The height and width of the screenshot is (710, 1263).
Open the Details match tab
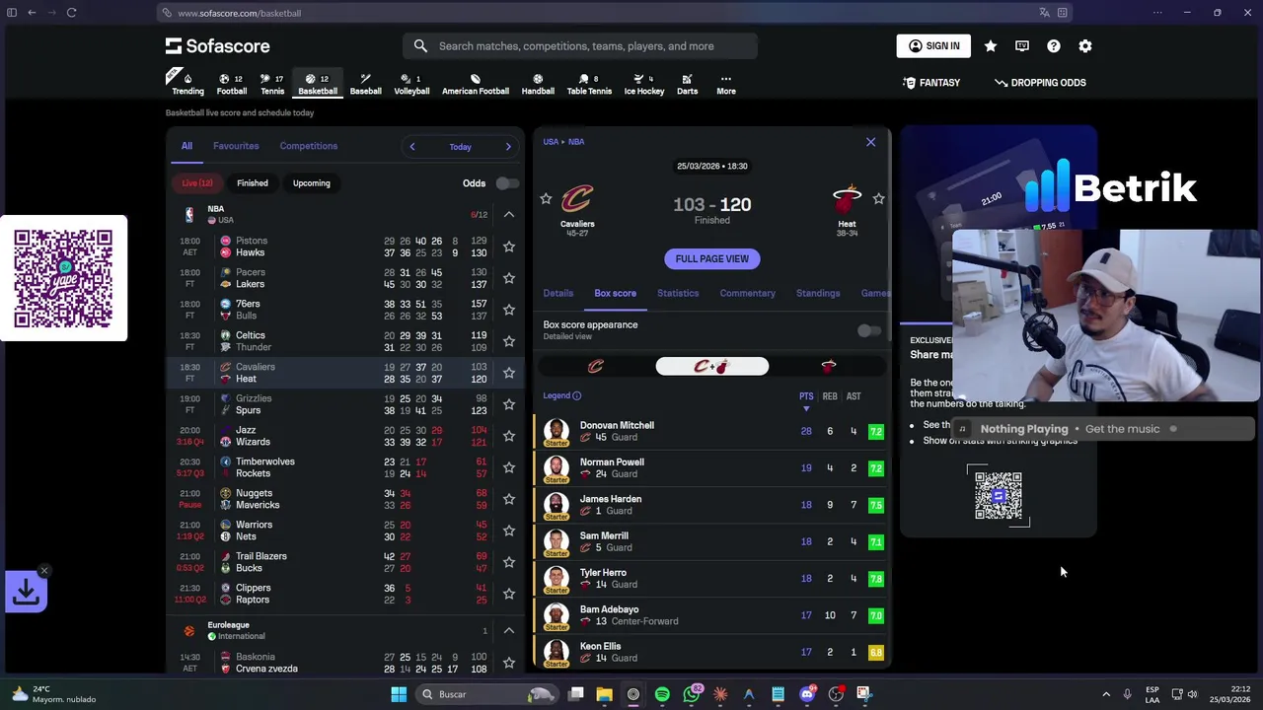tap(557, 293)
